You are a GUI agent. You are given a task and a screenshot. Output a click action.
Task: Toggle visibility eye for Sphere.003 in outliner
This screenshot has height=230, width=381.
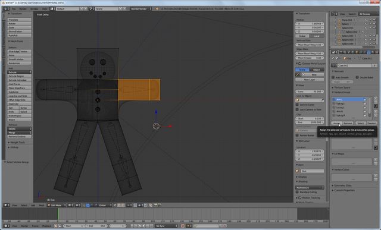(x=366, y=40)
